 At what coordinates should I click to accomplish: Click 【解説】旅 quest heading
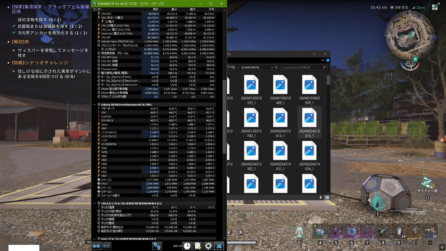[x=20, y=41]
